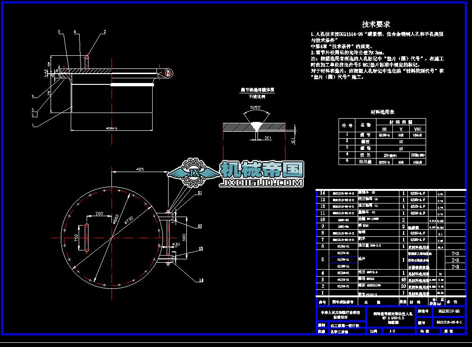Screen dimensions: 472x347
Task: Click the 50°5' weld groove detail
Action: [x=256, y=108]
